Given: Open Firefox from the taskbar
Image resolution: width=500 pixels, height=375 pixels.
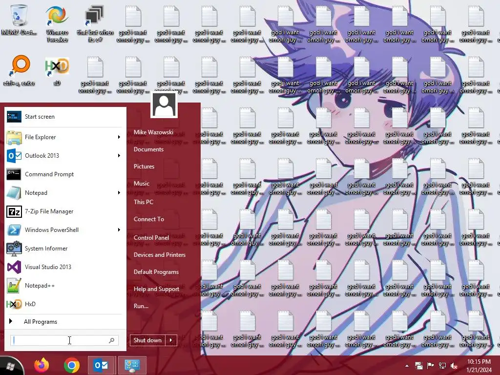Looking at the screenshot, I should [42, 365].
